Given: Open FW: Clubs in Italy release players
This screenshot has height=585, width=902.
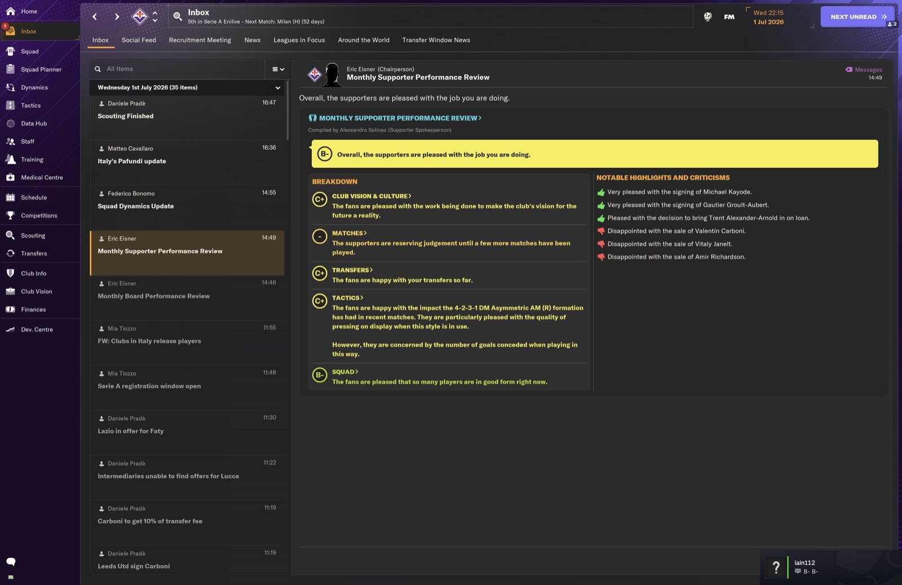Looking at the screenshot, I should [x=187, y=343].
